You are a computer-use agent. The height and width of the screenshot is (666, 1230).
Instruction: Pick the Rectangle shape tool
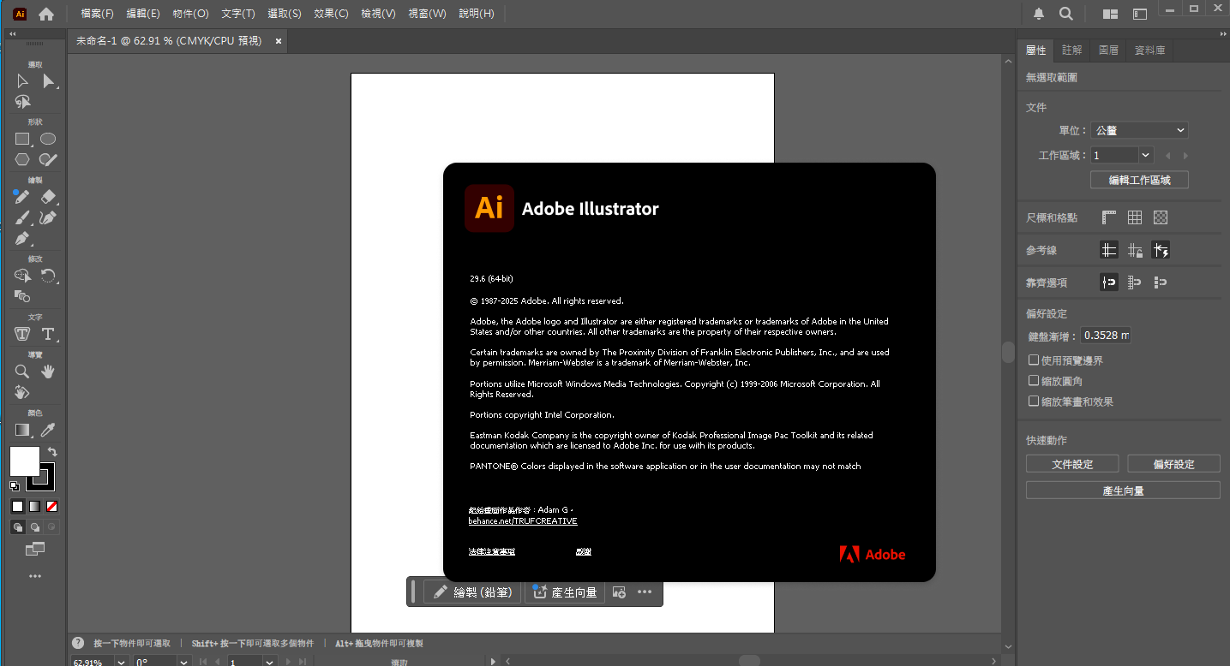(22, 139)
